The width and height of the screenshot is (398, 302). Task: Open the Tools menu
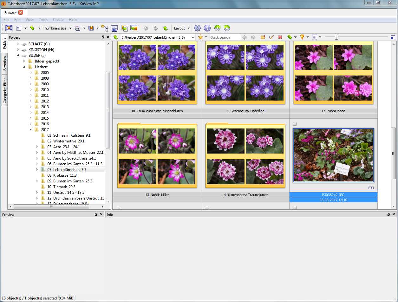[43, 20]
